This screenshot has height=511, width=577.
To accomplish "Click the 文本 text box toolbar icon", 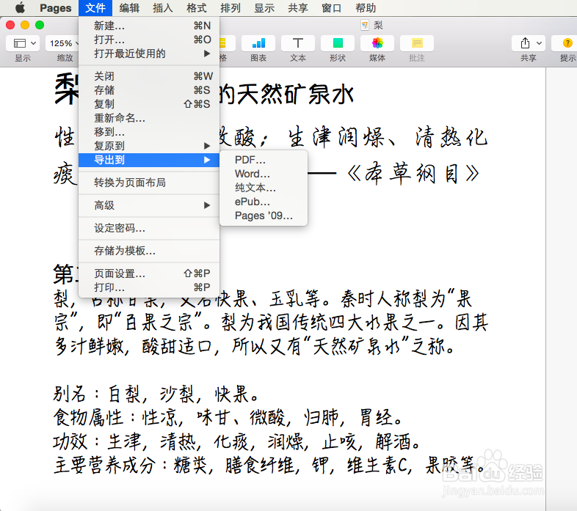I will click(298, 43).
